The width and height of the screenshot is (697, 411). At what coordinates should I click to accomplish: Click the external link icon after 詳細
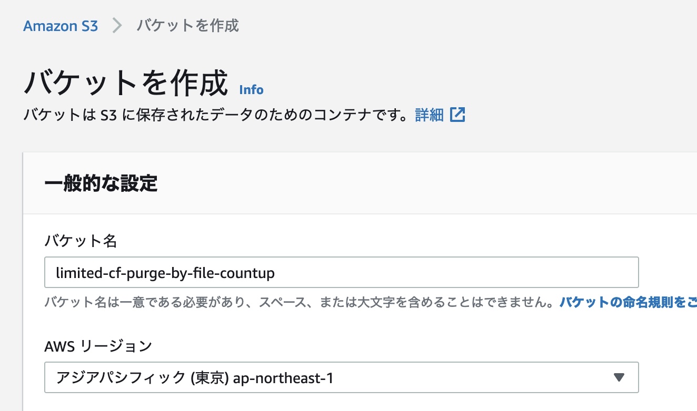pyautogui.click(x=457, y=115)
